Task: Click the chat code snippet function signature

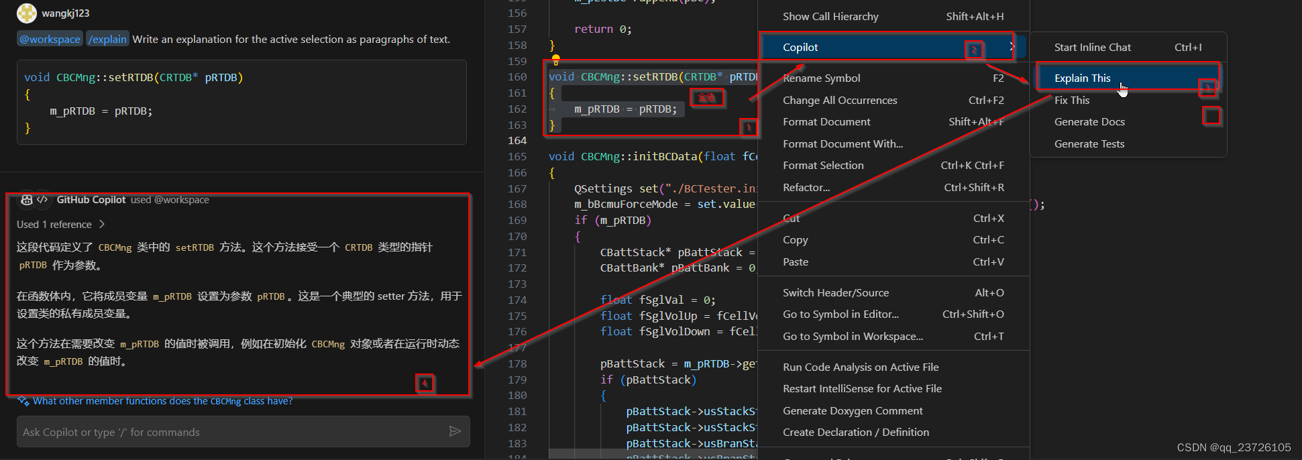Action: click(x=133, y=77)
